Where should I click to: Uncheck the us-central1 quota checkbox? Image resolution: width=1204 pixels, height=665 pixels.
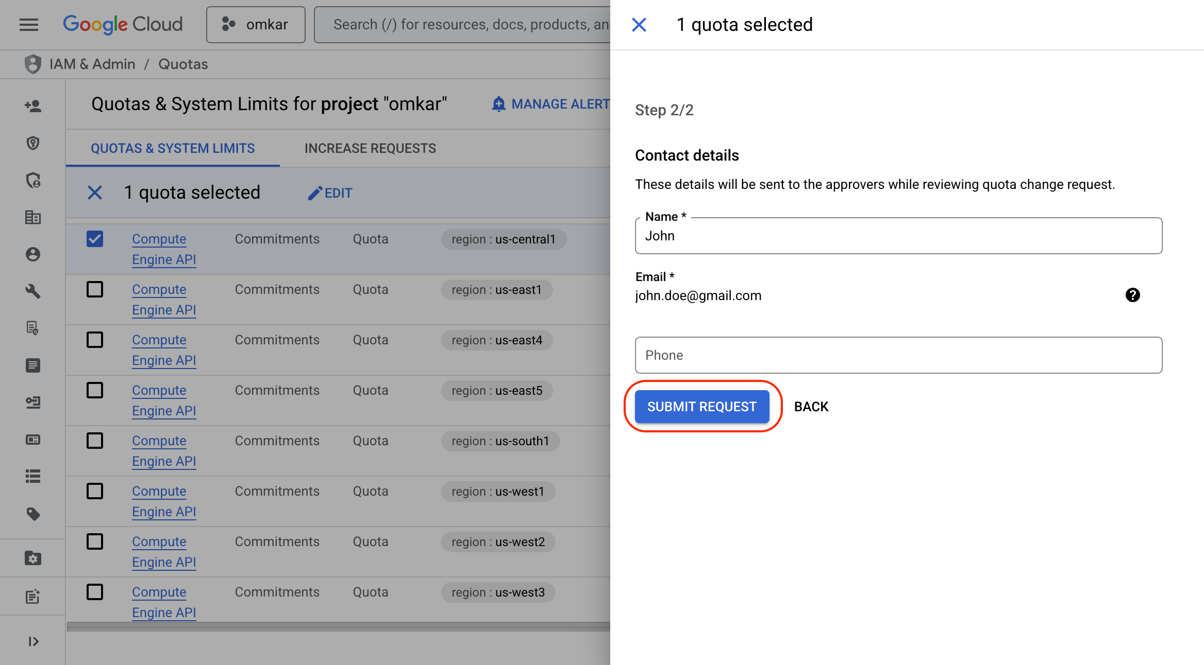[95, 239]
